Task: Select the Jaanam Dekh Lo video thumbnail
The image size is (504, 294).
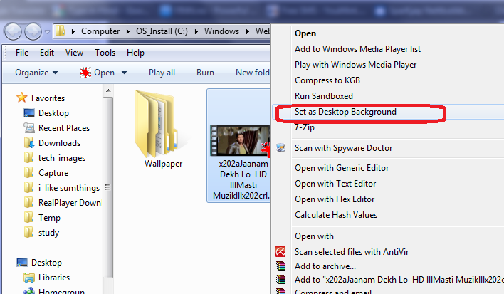Action: click(x=237, y=140)
